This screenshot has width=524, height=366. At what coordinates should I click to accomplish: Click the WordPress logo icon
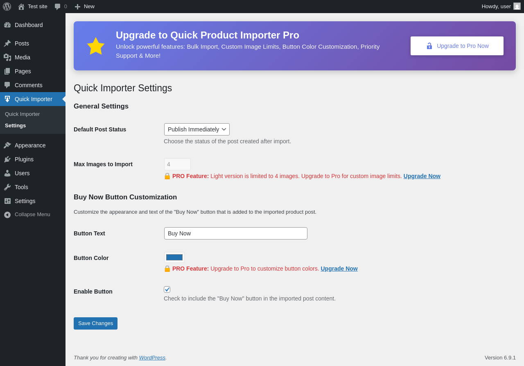coord(7,7)
